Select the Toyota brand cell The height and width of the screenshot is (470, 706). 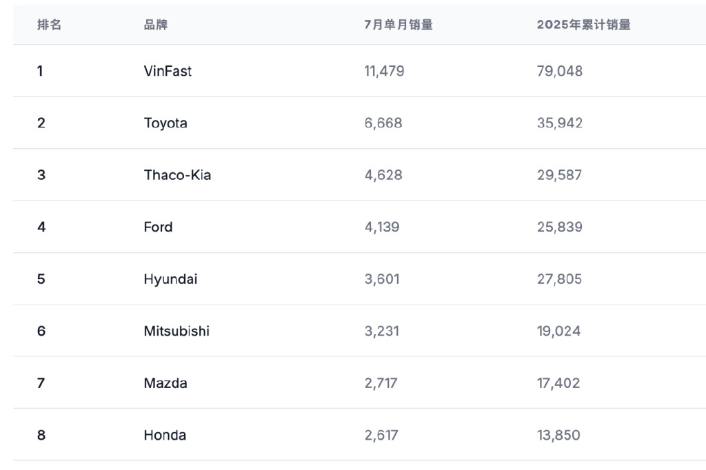tap(165, 123)
